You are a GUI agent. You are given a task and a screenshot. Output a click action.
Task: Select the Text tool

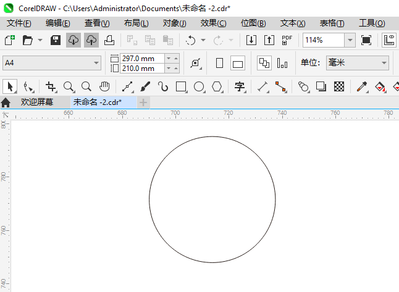[240, 86]
